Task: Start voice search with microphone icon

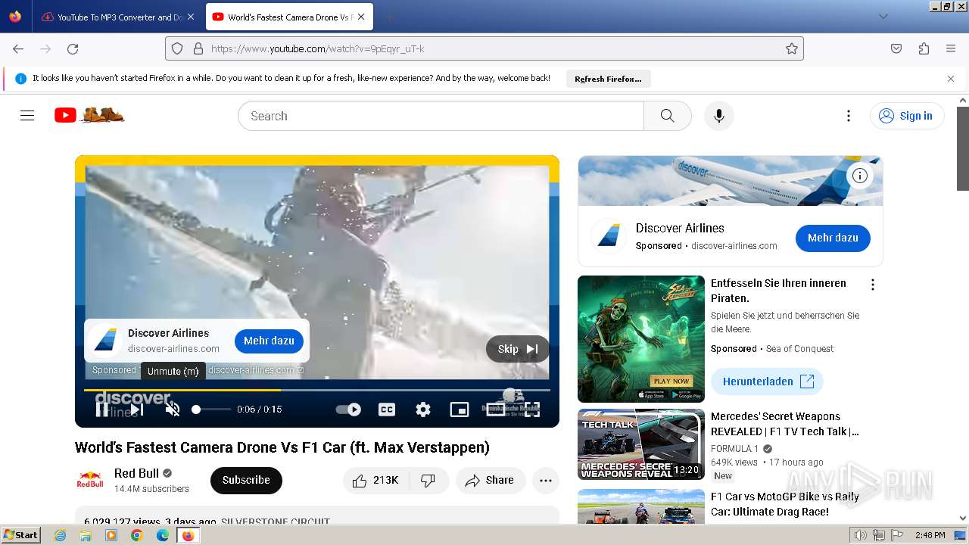Action: click(719, 116)
